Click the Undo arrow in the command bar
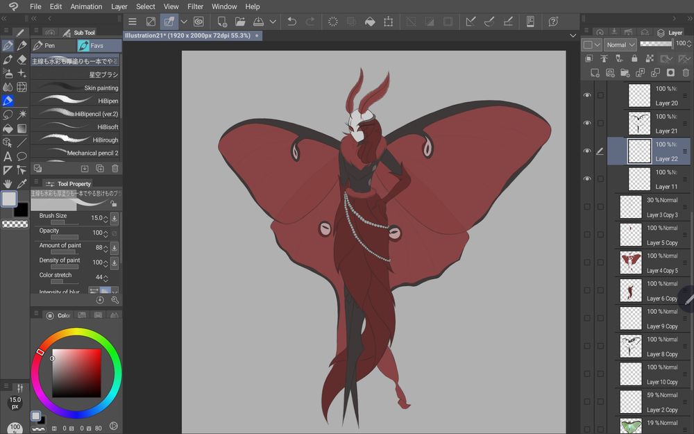694x434 pixels. pyautogui.click(x=291, y=22)
